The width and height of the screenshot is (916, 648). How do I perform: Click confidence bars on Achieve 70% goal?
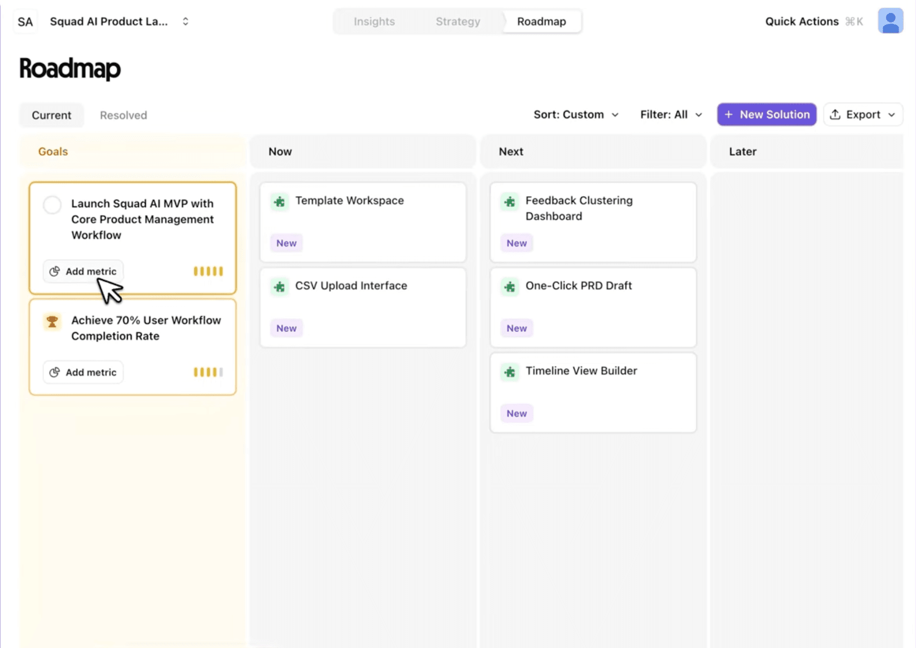(x=208, y=372)
